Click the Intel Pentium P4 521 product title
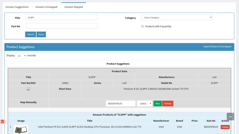Screen dimensions: 239x134 tap(90, 127)
